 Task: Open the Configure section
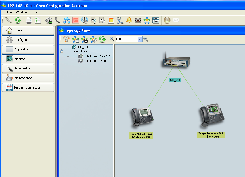tap(28, 40)
